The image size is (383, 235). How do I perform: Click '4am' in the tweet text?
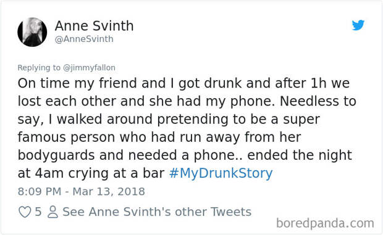point(49,173)
